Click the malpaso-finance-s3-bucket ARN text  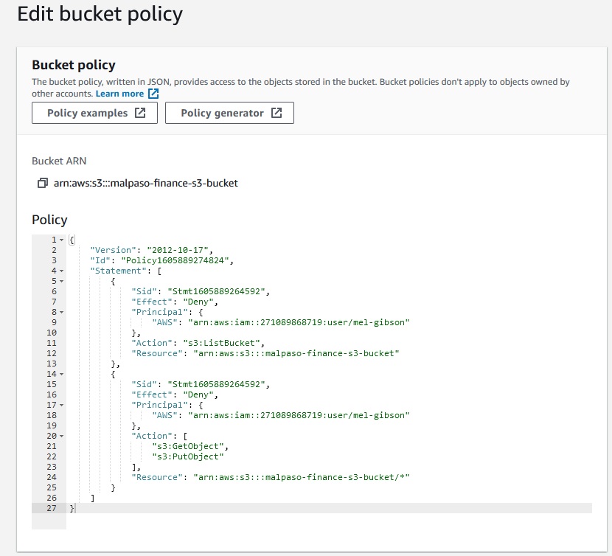(x=146, y=183)
